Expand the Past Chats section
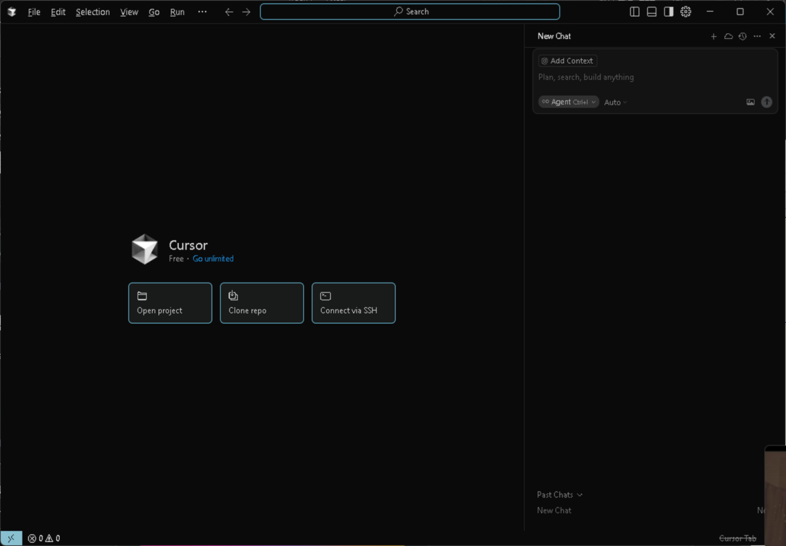 coord(559,495)
